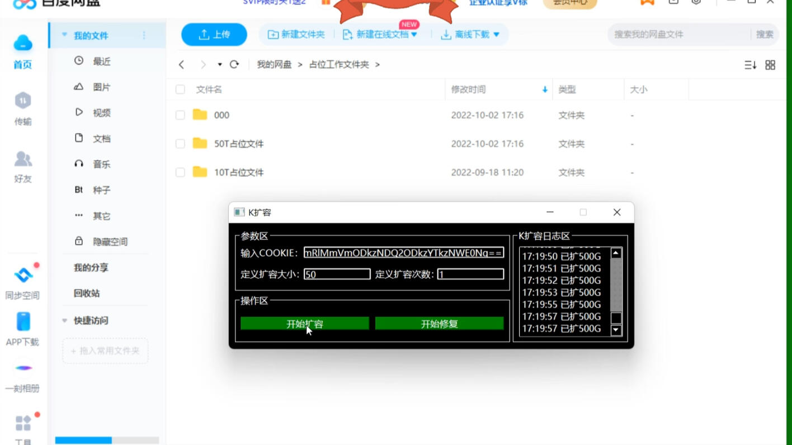Click 拖入常用文件夹 placeholder
This screenshot has height=445, width=792.
[x=105, y=351]
